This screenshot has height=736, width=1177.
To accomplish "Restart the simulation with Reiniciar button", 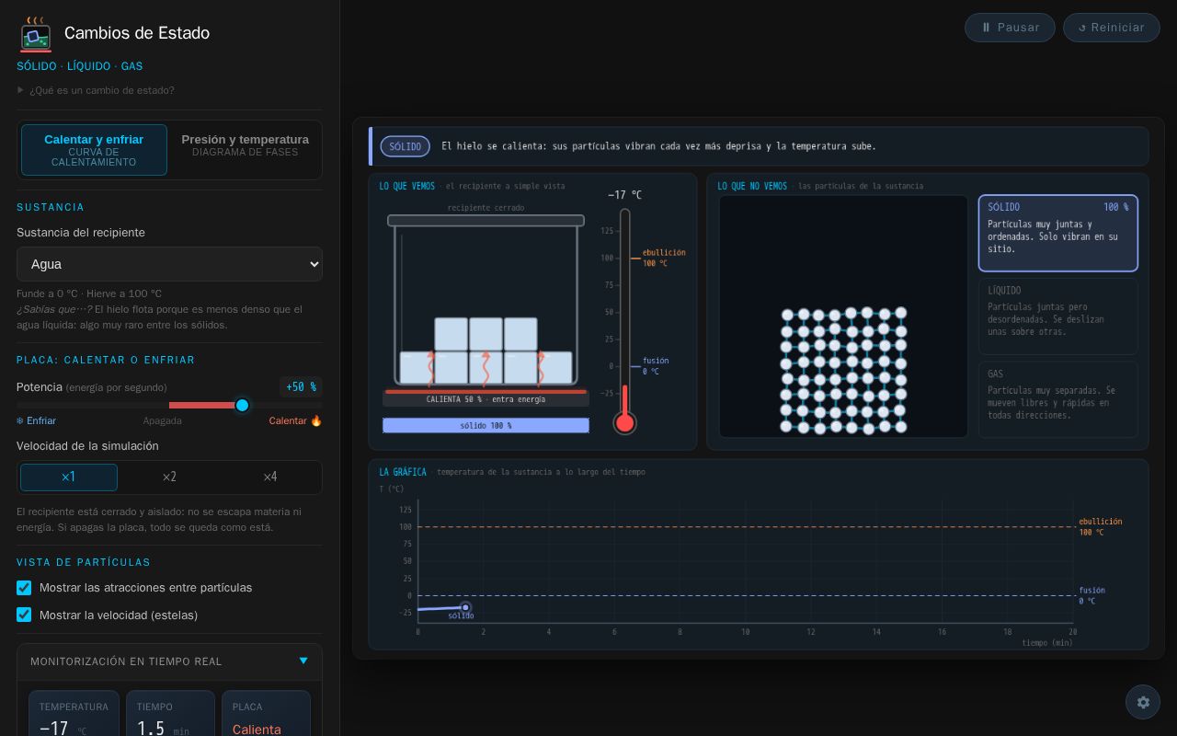I will (1112, 28).
